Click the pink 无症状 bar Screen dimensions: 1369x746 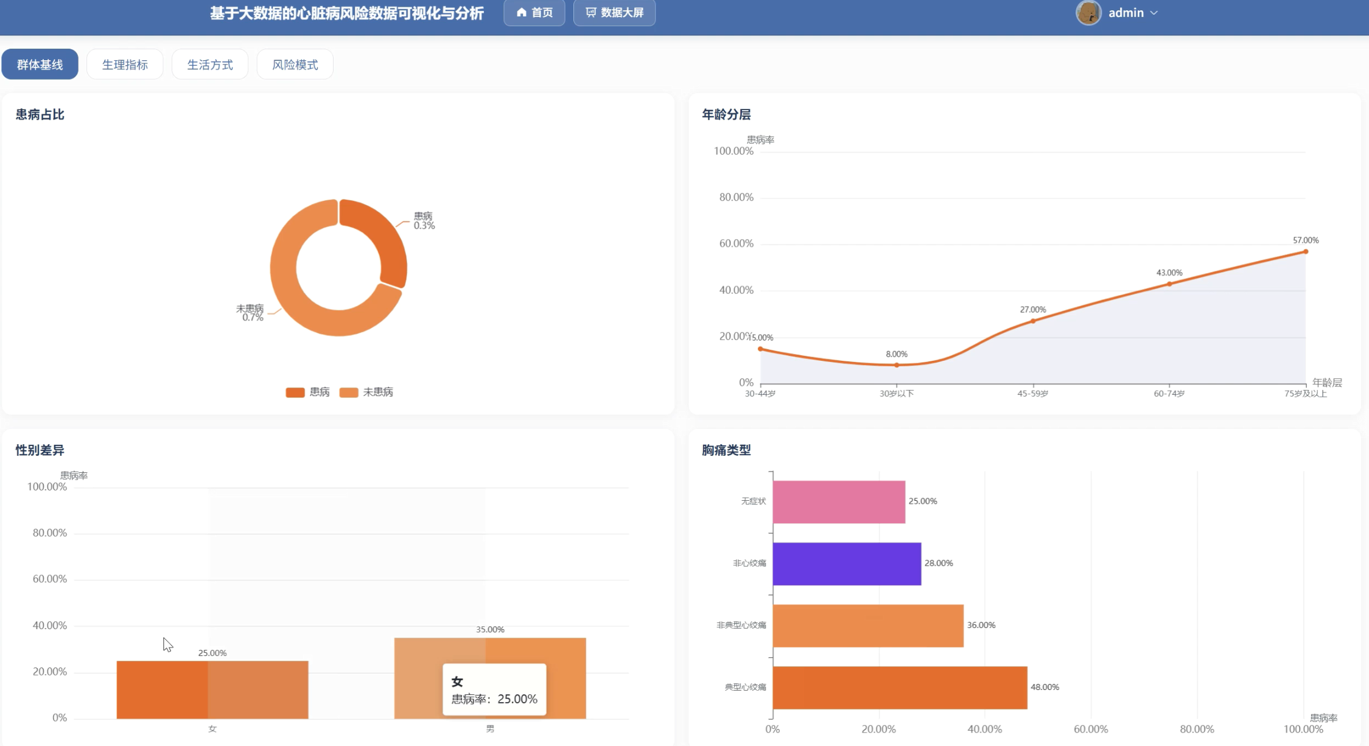point(839,502)
